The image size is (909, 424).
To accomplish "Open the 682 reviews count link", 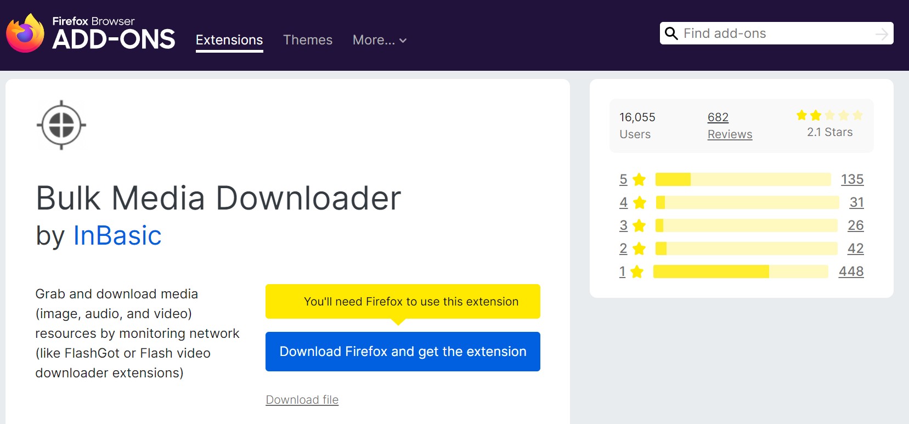I will coord(718,117).
